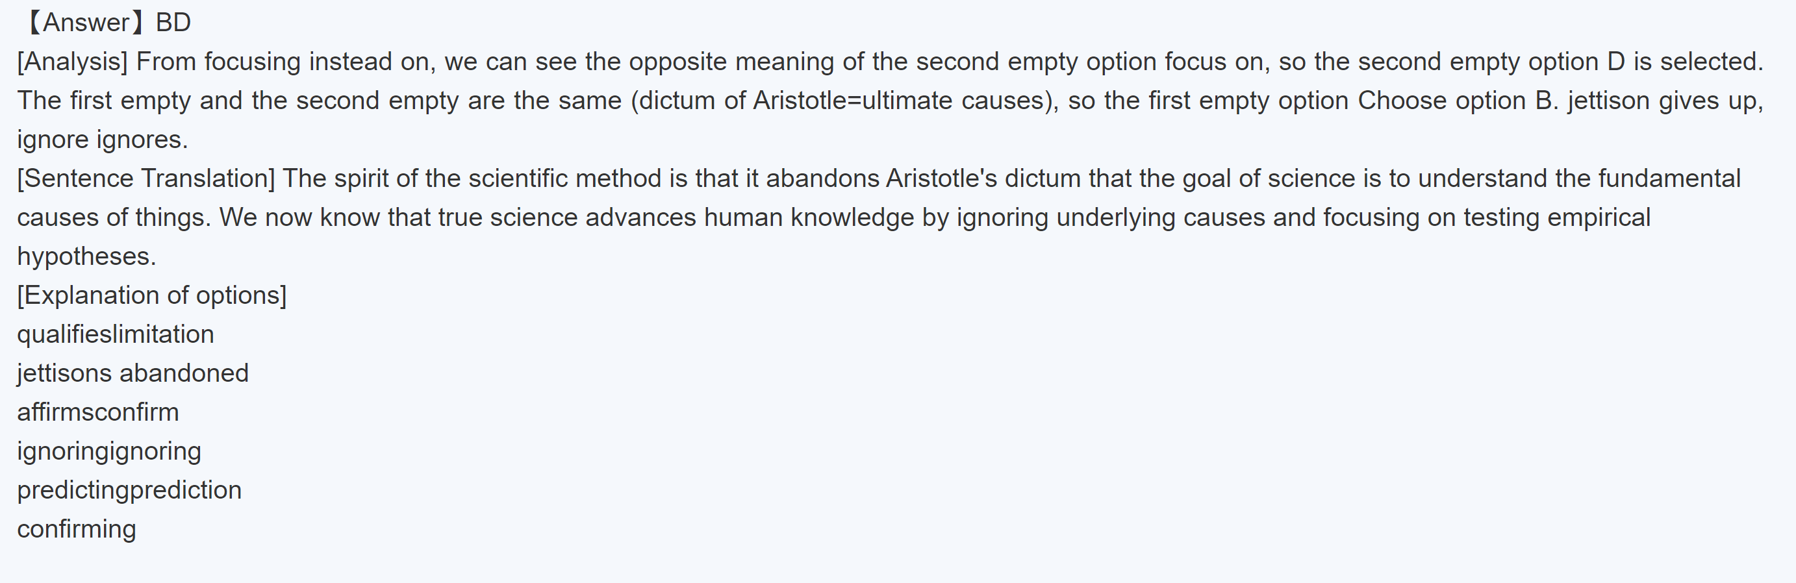Click the word 'hypotheses.' ending the translation
The image size is (1796, 583).
coord(86,257)
